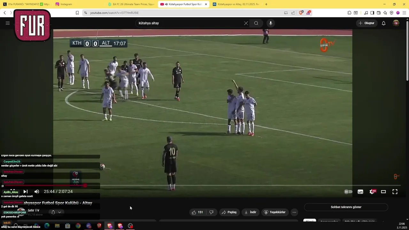Clear the search text with the X icon
The width and height of the screenshot is (409, 230).
246,23
